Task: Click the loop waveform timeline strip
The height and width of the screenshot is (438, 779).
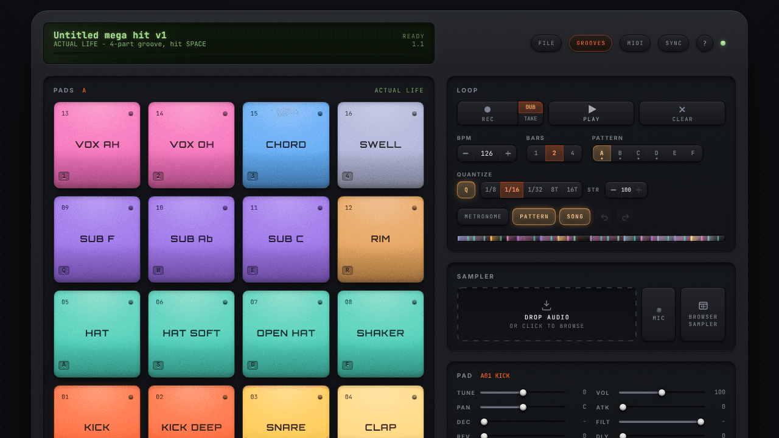Action: tap(591, 238)
